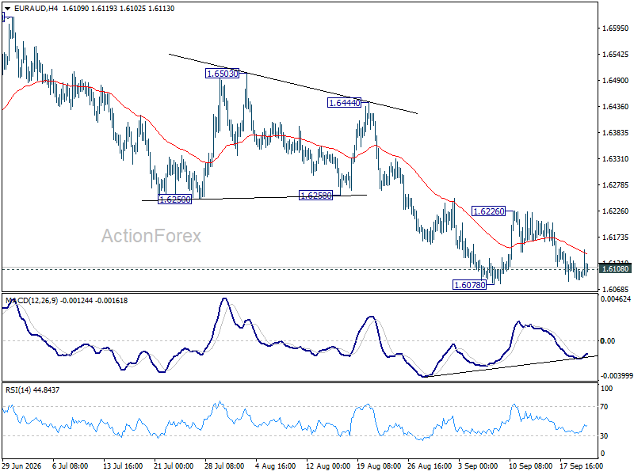Select the 1.60780 low label
634x475 pixels.
(x=469, y=285)
